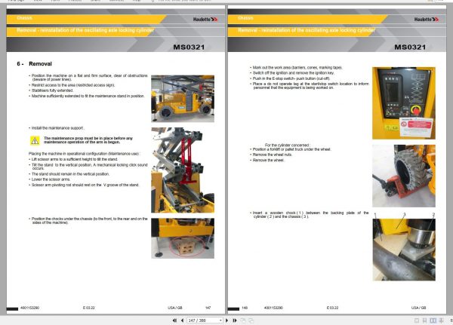Image resolution: width=453 pixels, height=325 pixels.
Task: Click 'Tilt the stand to the vertical' bullet
Action: pyautogui.click(x=88, y=167)
